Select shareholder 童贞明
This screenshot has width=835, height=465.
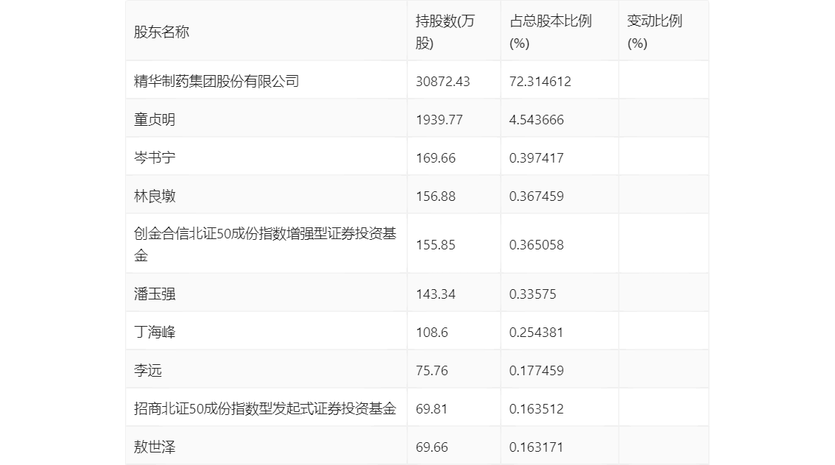coord(155,120)
